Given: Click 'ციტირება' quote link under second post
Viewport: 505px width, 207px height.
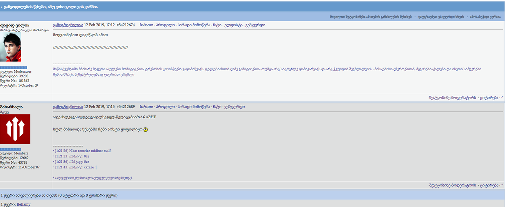Looking at the screenshot, I should (489, 185).
